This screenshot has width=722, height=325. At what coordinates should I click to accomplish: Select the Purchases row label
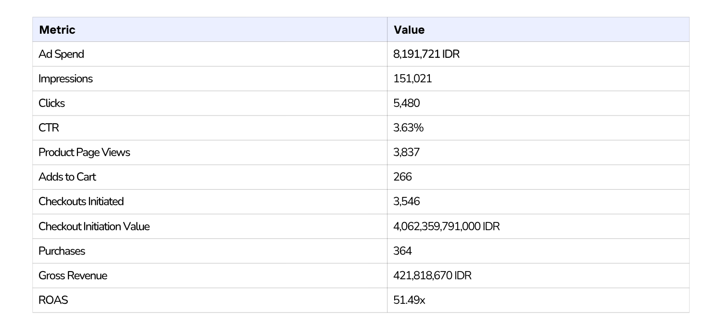coord(62,251)
